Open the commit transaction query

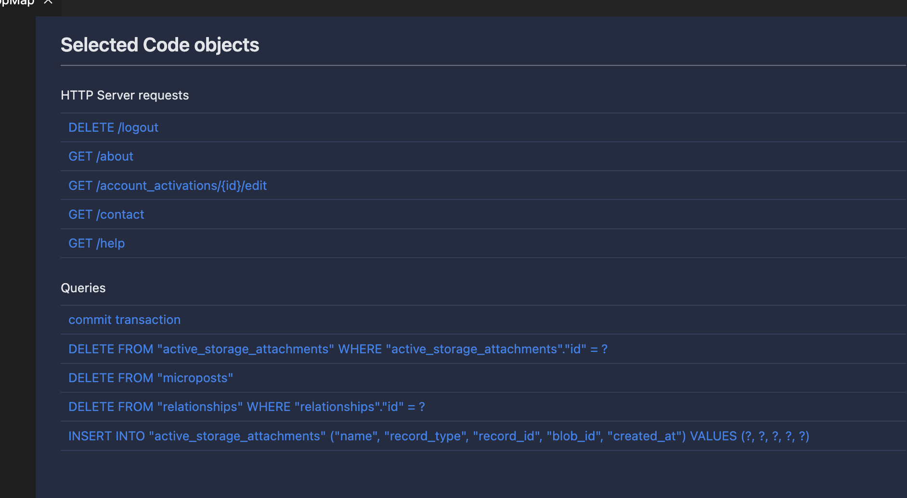(124, 320)
